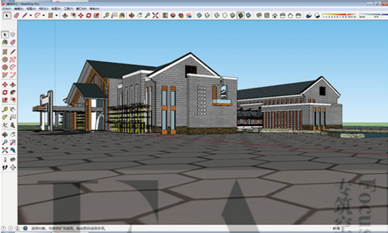Choose the Look Around eye tool
The width and height of the screenshot is (388, 233).
click(x=12, y=159)
